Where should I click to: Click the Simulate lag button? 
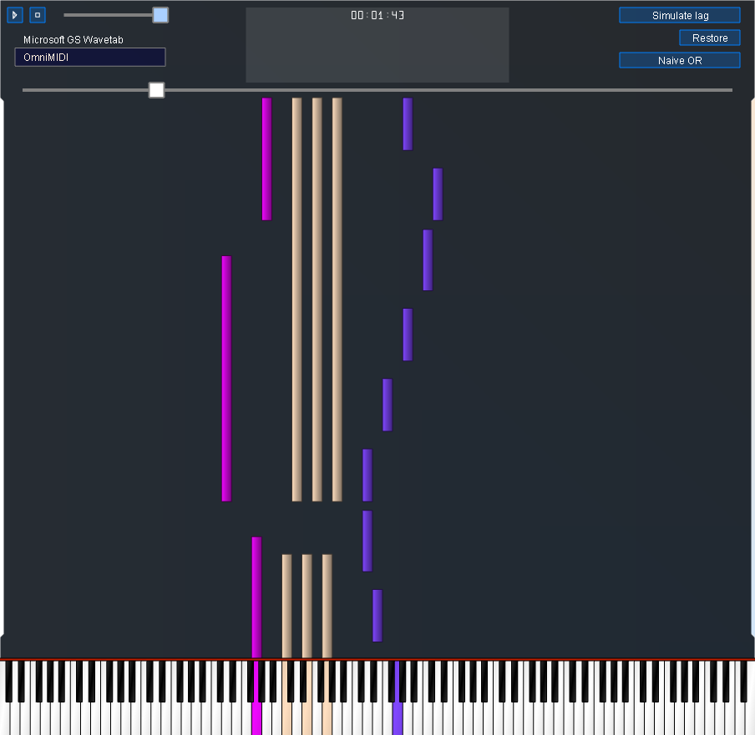(x=679, y=15)
